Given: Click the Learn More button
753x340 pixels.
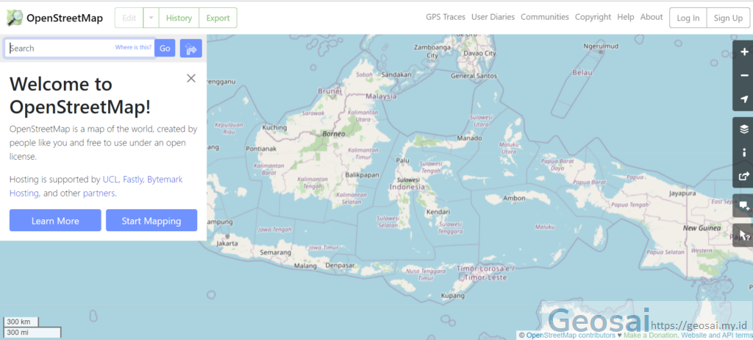Looking at the screenshot, I should click(x=55, y=220).
